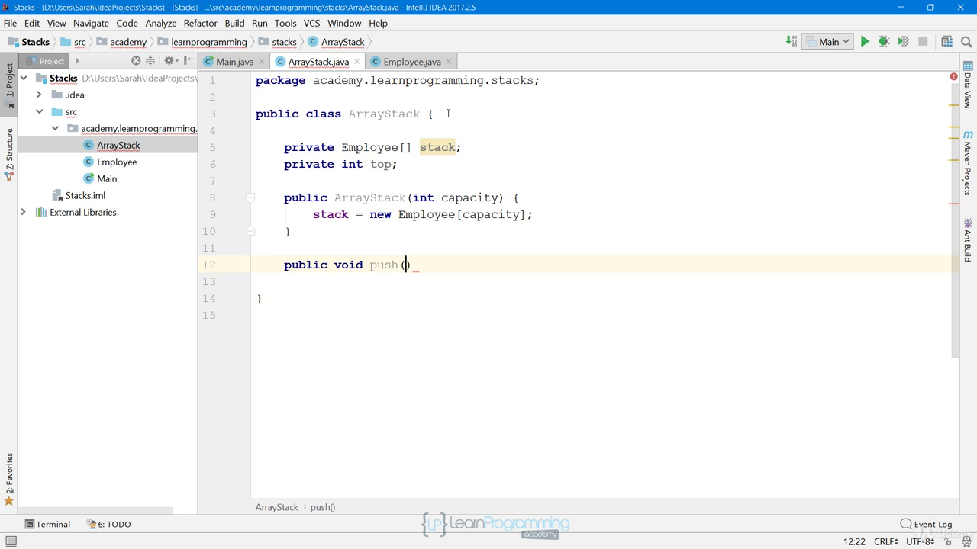Run with coverage icon in toolbar
The width and height of the screenshot is (977, 549).
click(x=903, y=42)
